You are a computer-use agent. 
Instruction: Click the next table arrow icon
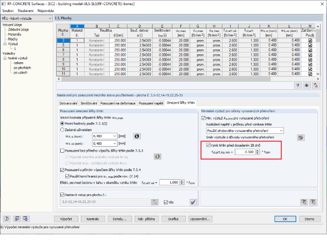pos(26,219)
